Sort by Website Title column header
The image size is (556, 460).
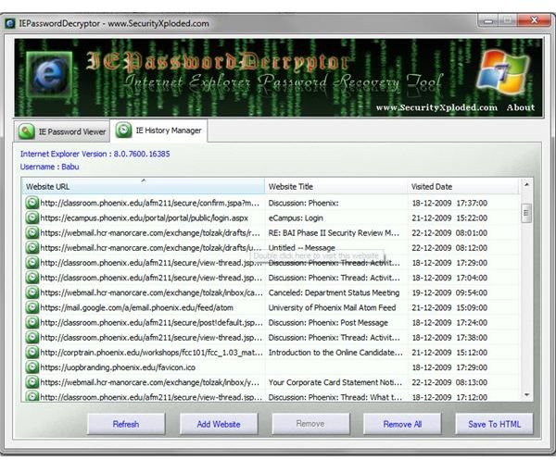click(335, 186)
